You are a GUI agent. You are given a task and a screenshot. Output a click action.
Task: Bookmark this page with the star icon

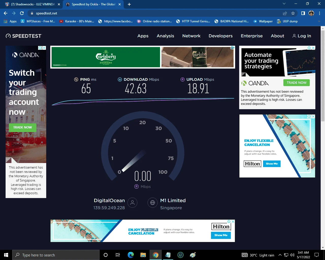tap(293, 13)
